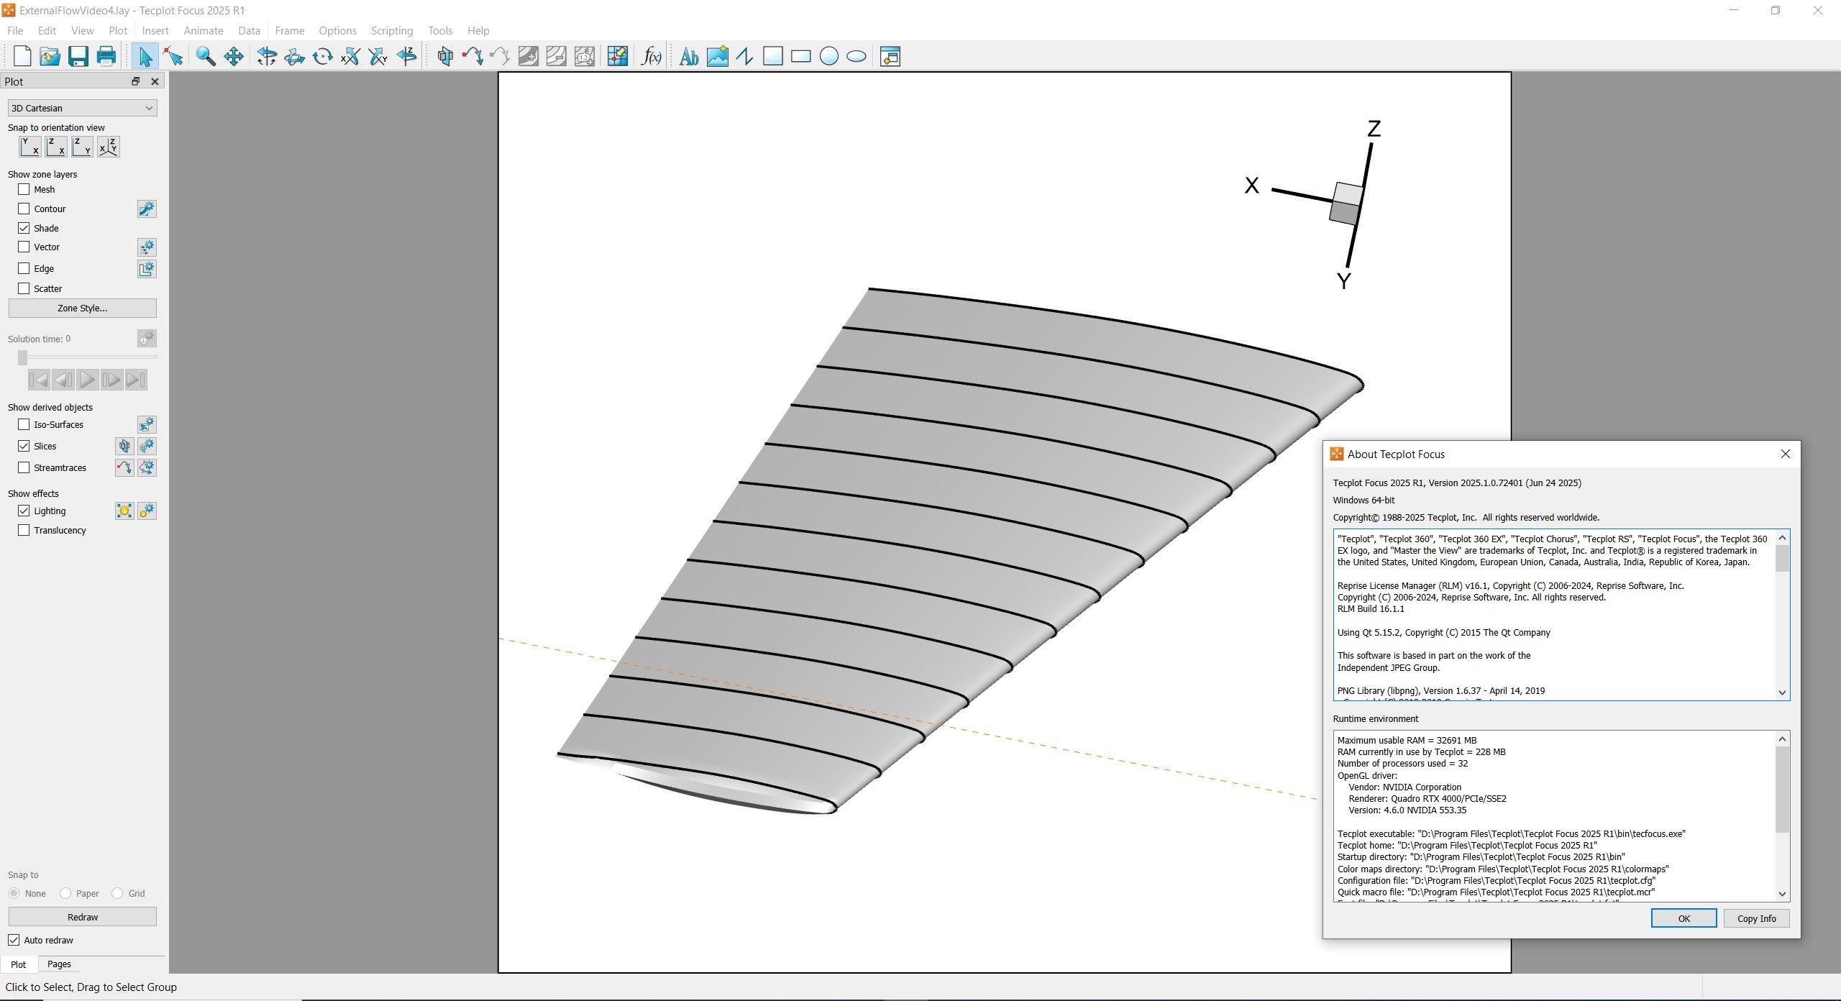Select the Paper snap radio button
The height and width of the screenshot is (1001, 1841).
click(x=65, y=893)
